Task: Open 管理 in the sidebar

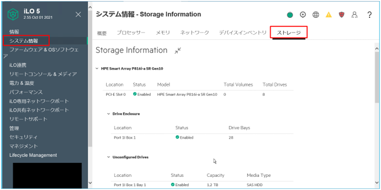Action: 14,128
